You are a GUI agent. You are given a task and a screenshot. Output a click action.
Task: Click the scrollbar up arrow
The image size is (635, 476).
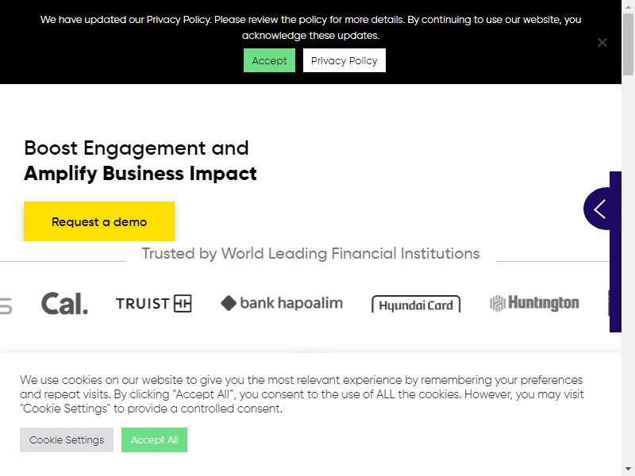pyautogui.click(x=628, y=4)
